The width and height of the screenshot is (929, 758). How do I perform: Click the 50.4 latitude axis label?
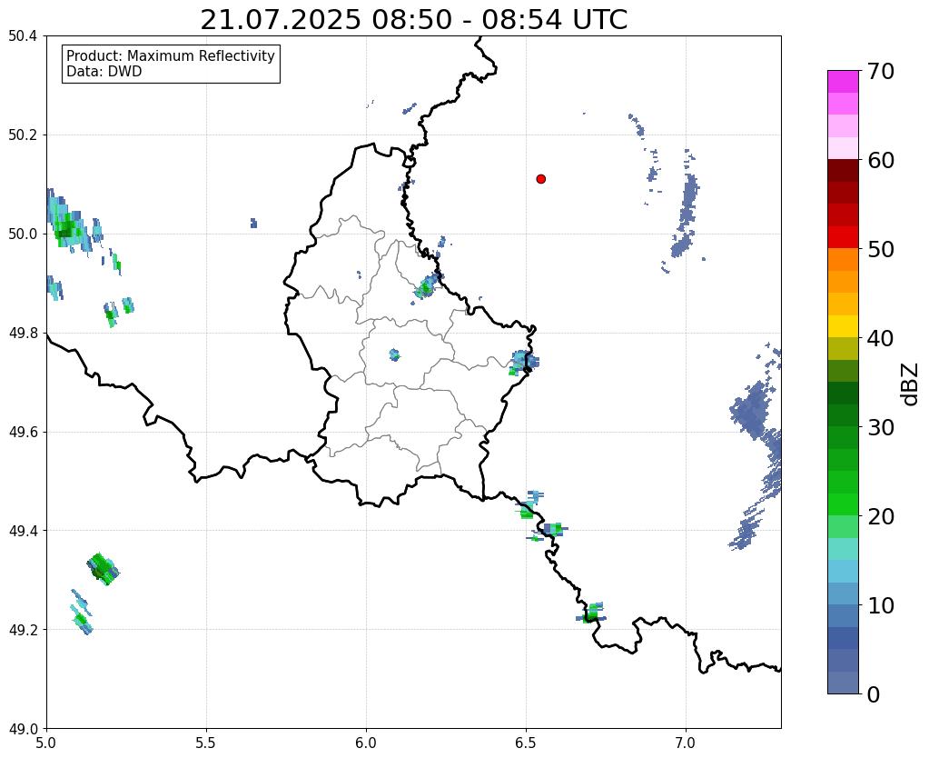[23, 36]
